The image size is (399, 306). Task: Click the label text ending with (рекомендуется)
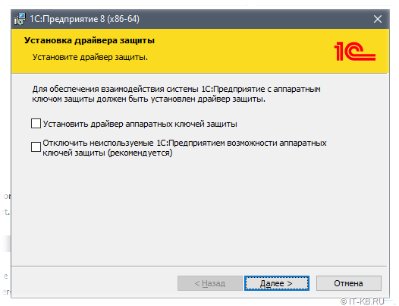[x=184, y=148]
